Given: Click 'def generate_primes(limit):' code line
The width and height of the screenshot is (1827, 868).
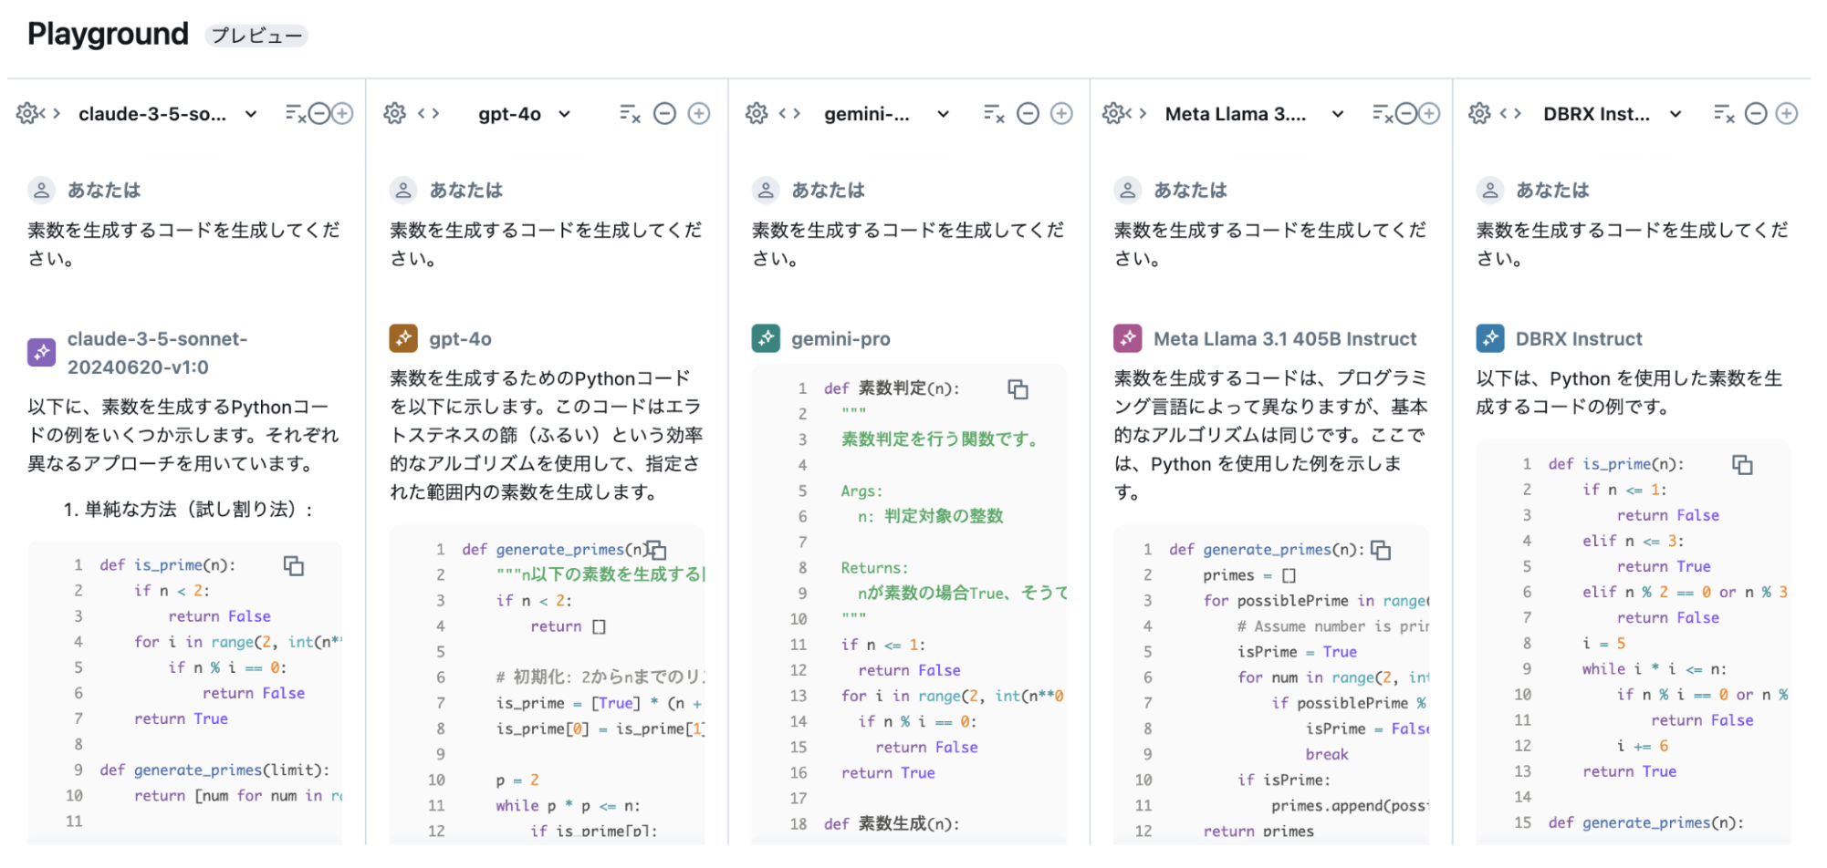Looking at the screenshot, I should point(214,770).
